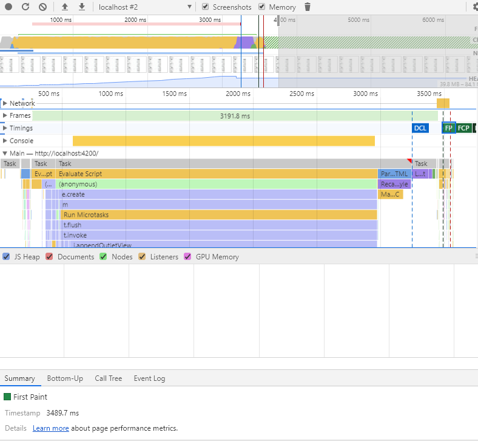Switch to the Call Tree tab
478x441 pixels.
click(x=108, y=378)
